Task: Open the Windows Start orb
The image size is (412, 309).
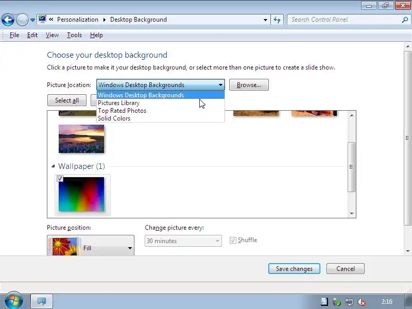Action: pos(14,301)
